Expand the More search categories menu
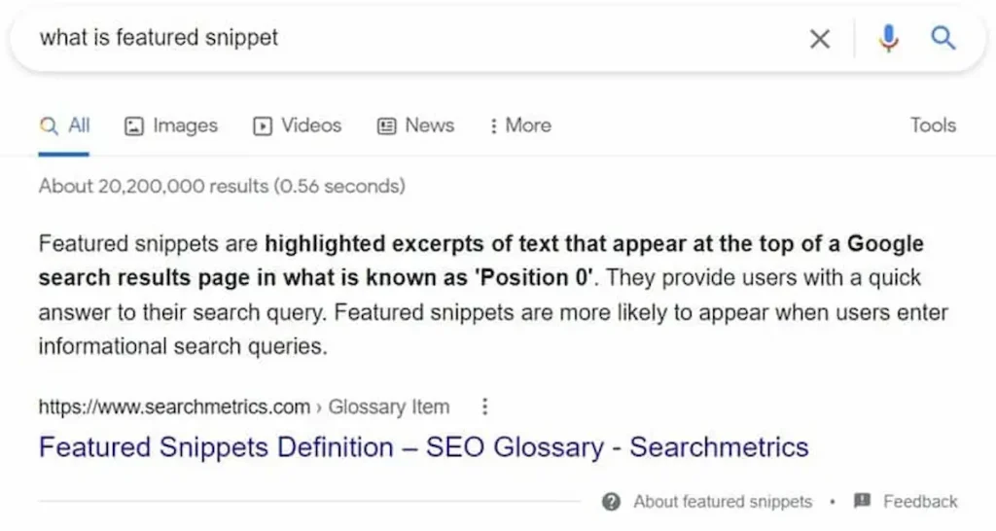Viewport: 996px width, 531px height. [519, 125]
